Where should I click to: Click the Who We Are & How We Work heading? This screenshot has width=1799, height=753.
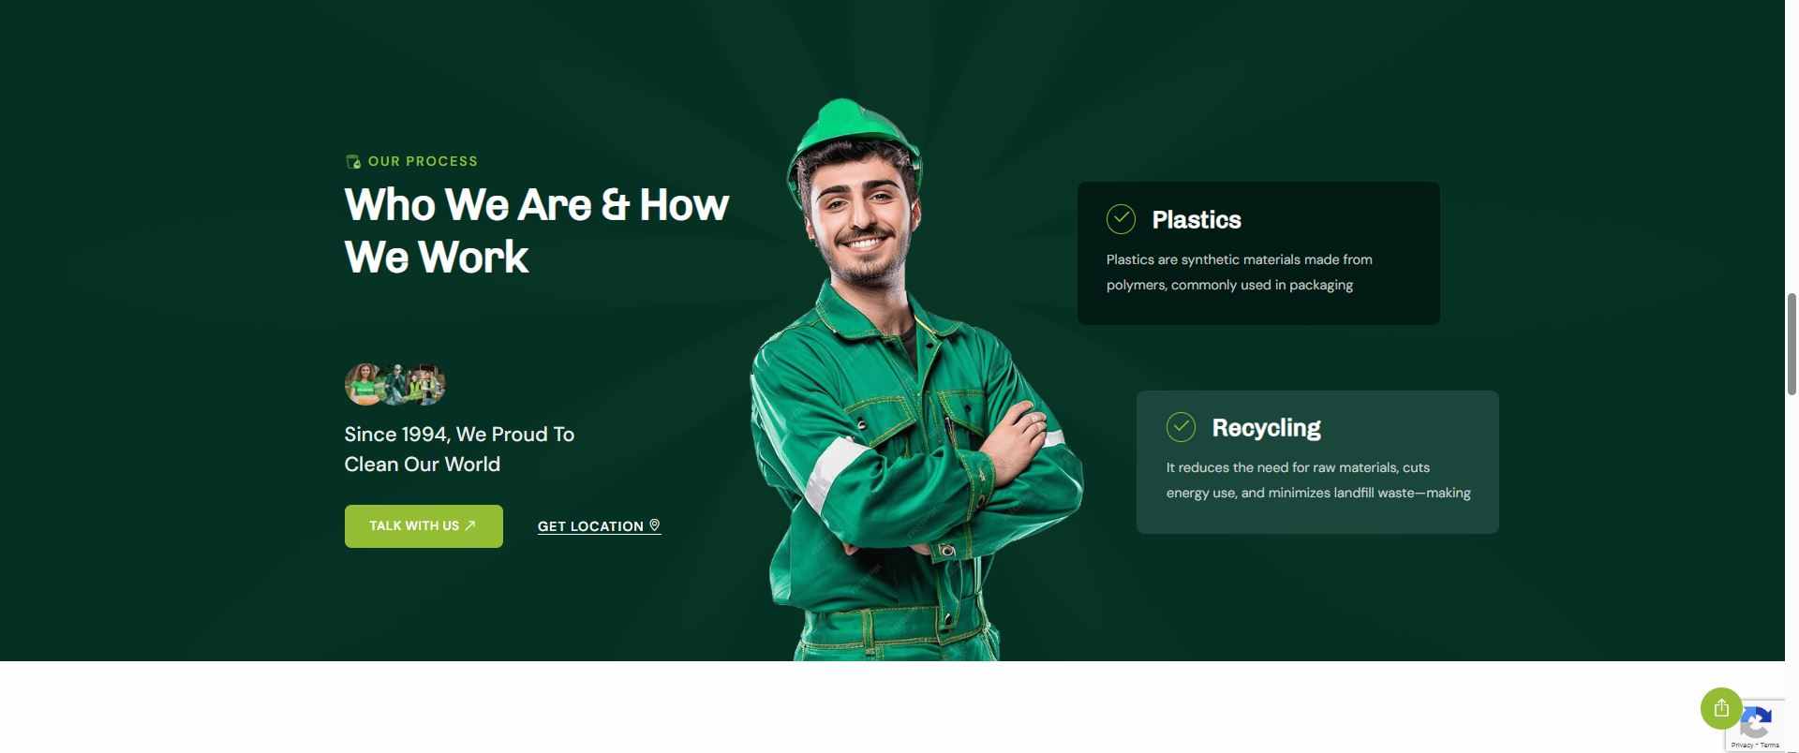pyautogui.click(x=536, y=230)
